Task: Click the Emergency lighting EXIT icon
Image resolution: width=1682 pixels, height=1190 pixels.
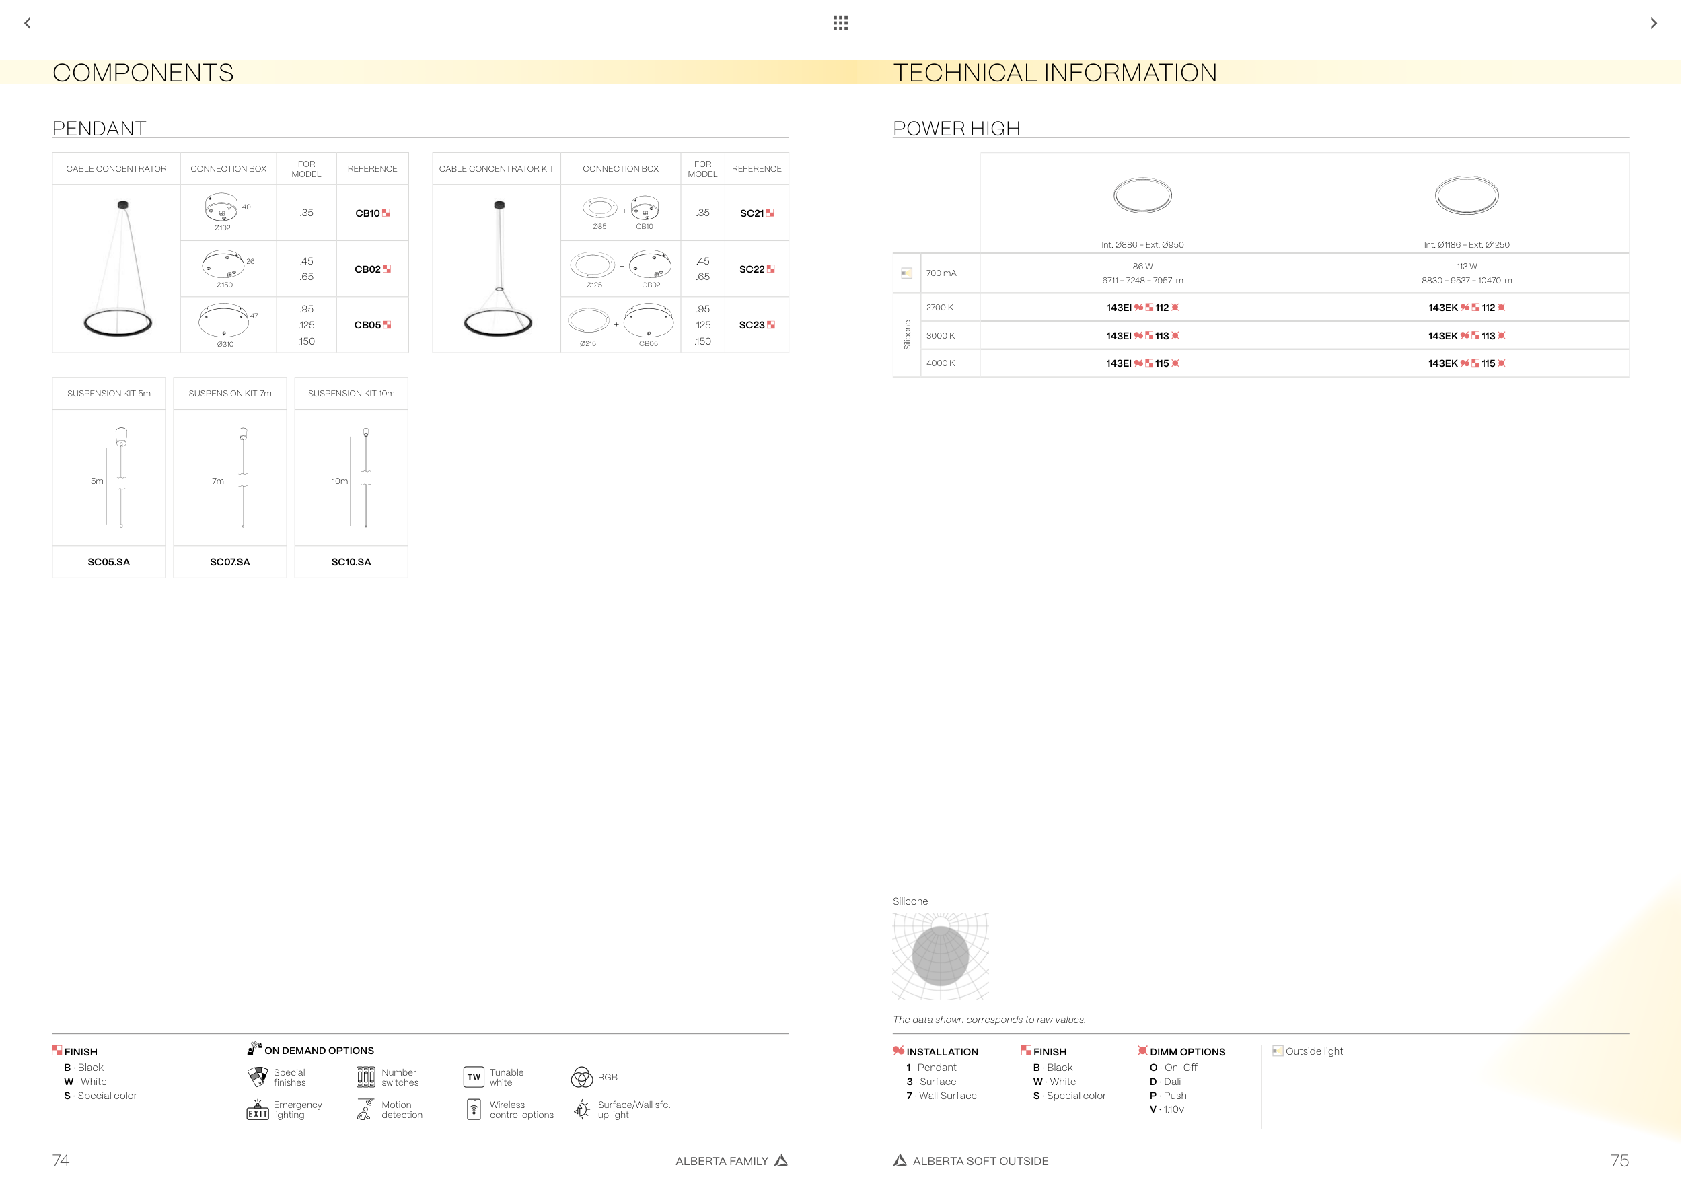Action: click(258, 1110)
